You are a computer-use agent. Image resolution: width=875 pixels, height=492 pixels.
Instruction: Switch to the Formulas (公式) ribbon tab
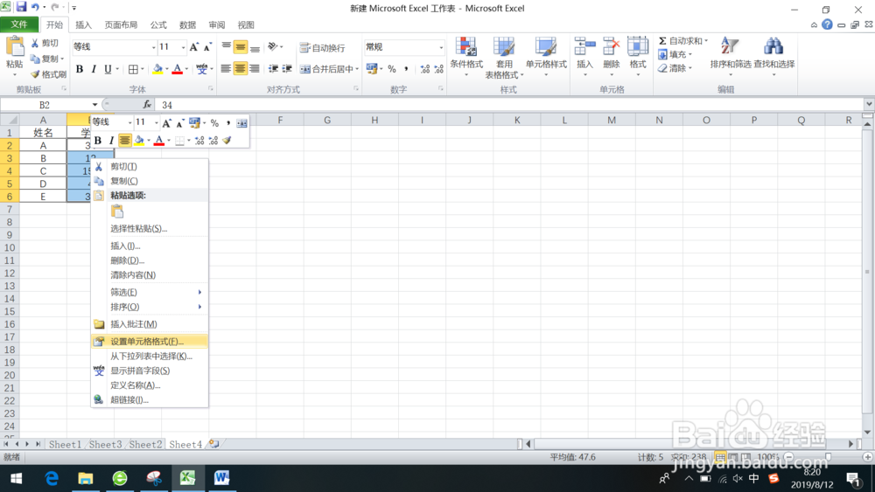(157, 25)
